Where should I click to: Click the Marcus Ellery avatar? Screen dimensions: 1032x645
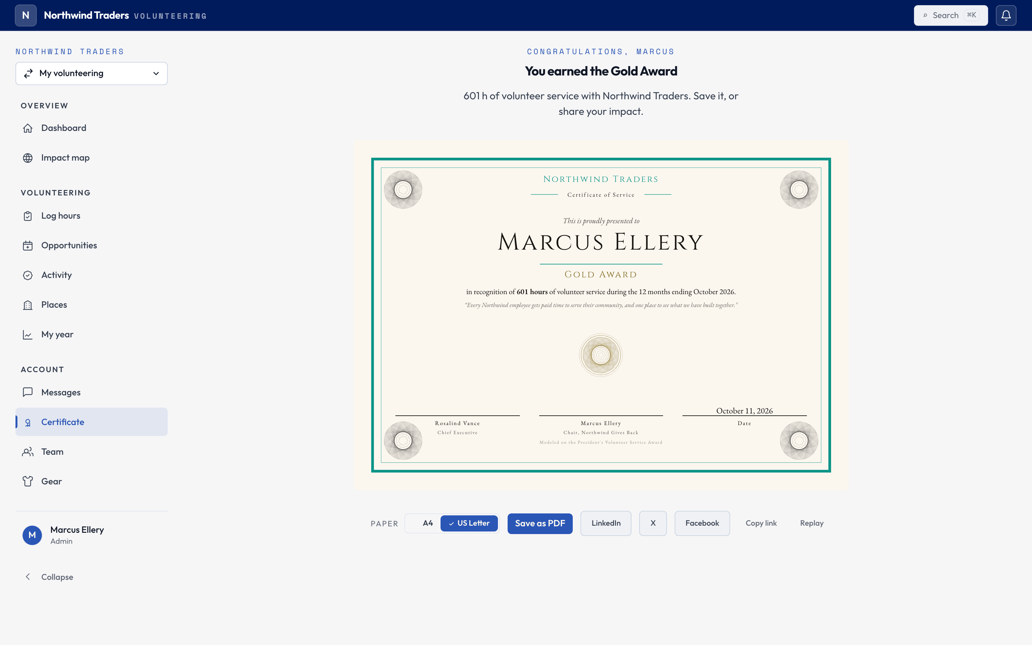tap(32, 535)
